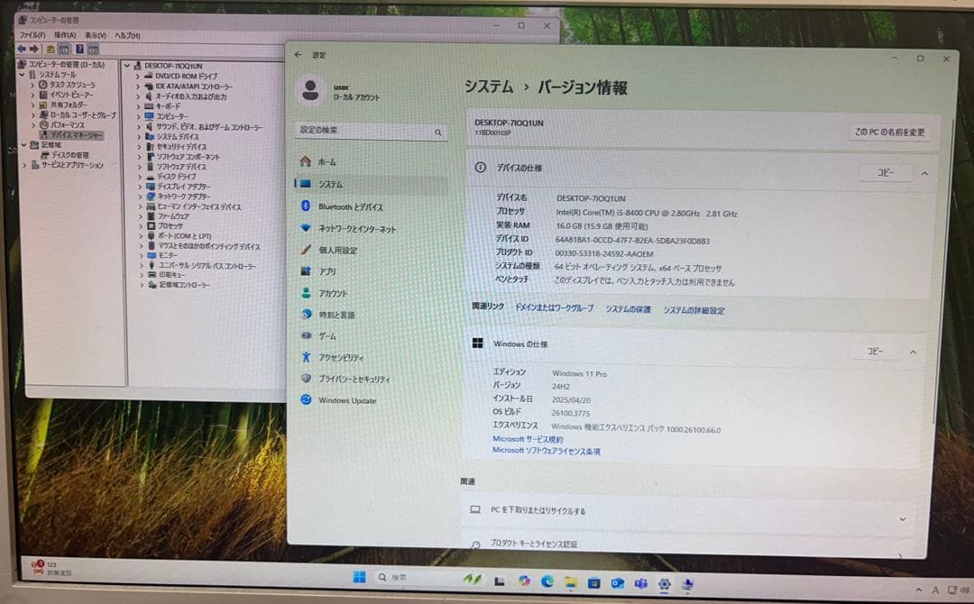Open ゲーム settings section
The height and width of the screenshot is (604, 974).
pyautogui.click(x=334, y=336)
